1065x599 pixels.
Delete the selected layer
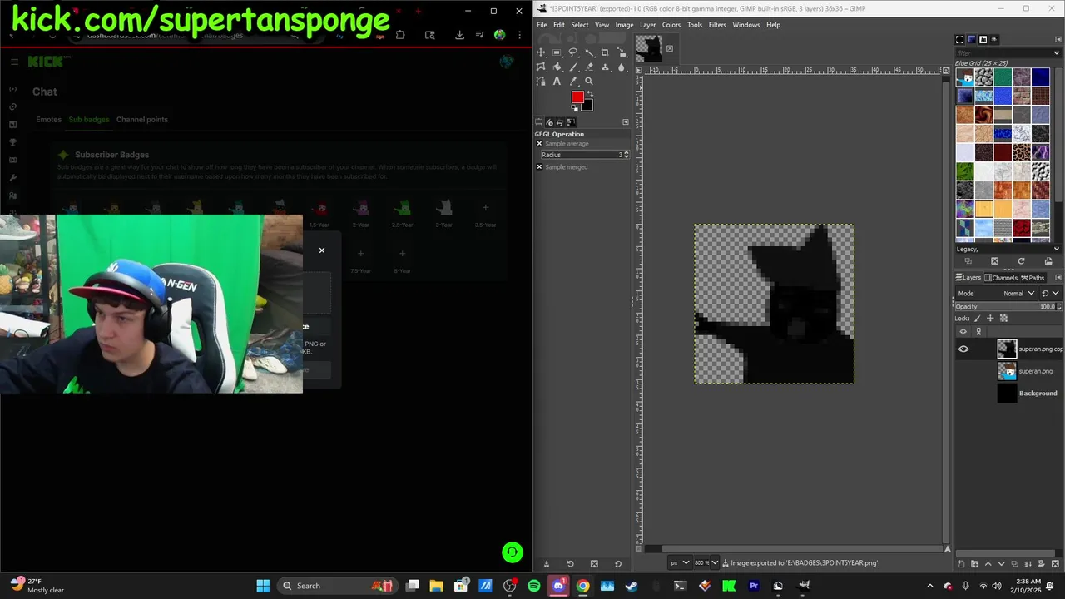(1055, 563)
